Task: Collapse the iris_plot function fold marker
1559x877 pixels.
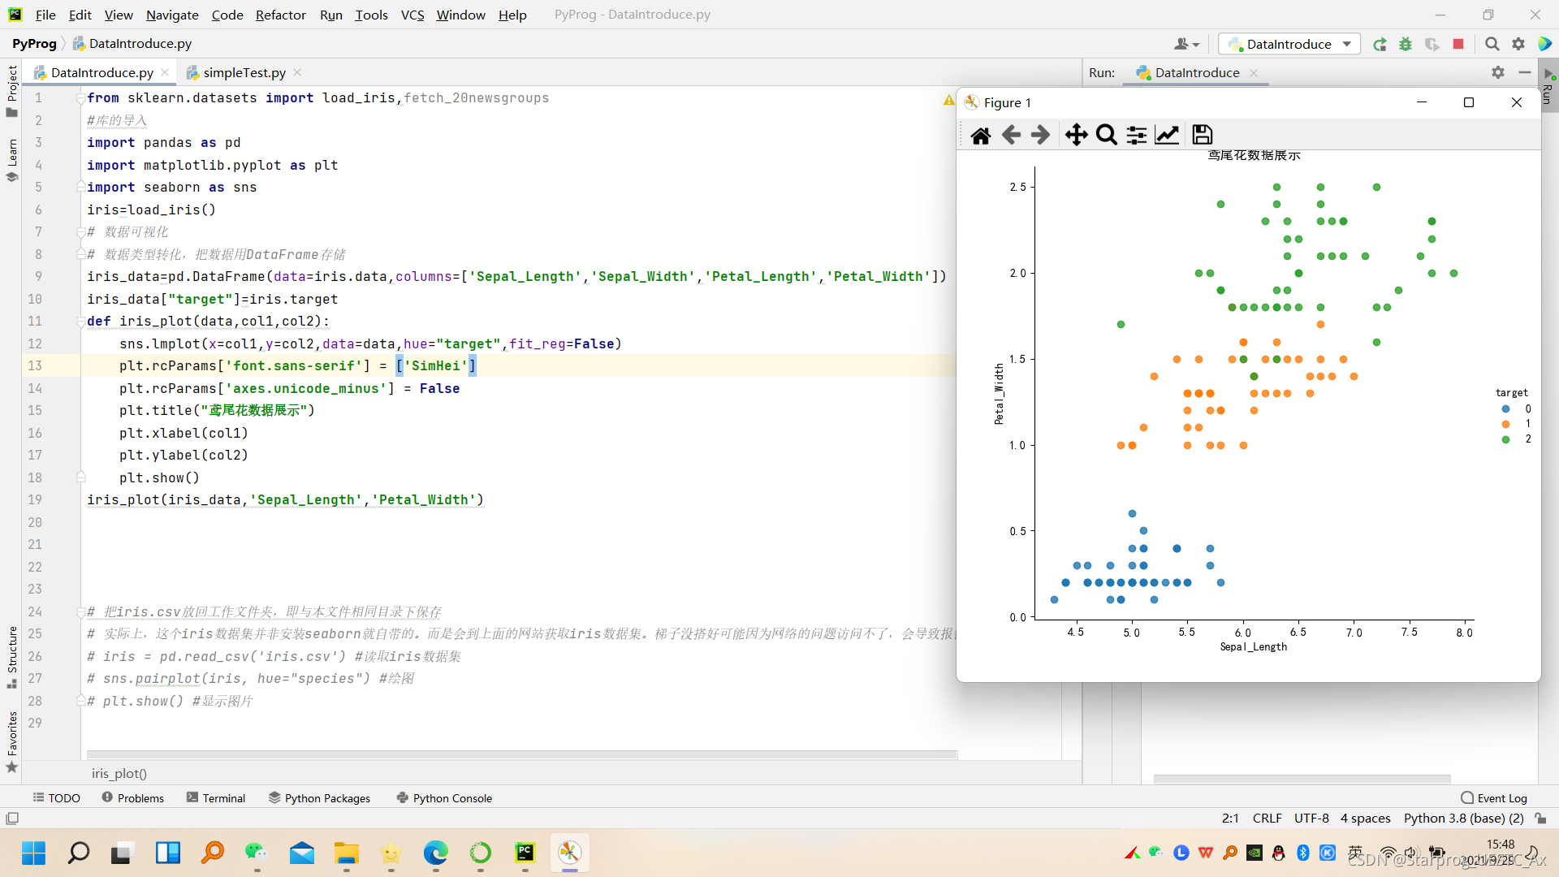Action: (x=80, y=322)
